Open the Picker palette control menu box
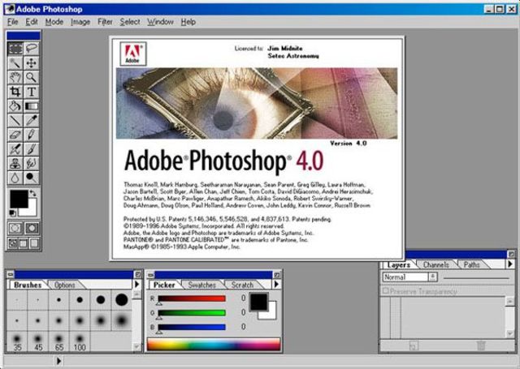 point(150,274)
